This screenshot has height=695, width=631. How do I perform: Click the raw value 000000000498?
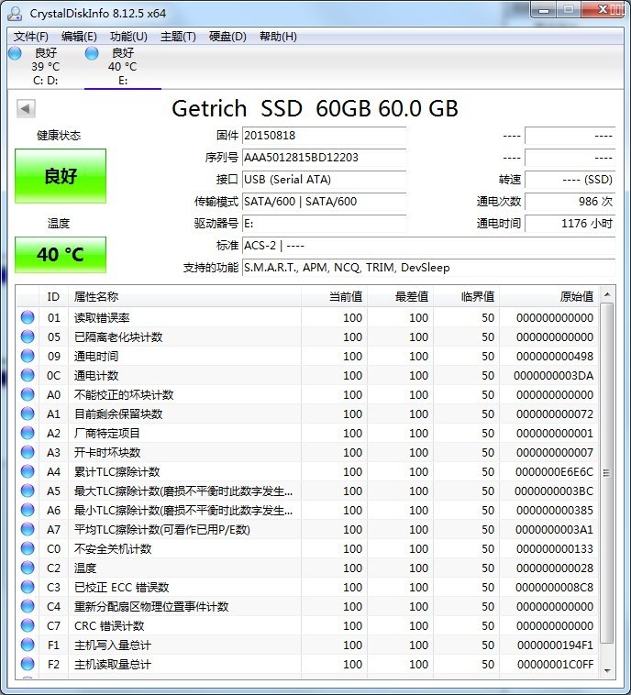(555, 356)
